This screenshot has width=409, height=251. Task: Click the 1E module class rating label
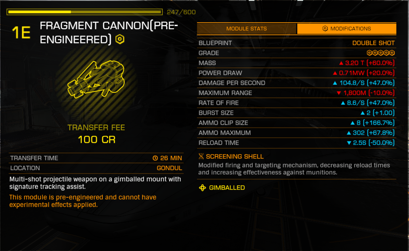coord(21,33)
